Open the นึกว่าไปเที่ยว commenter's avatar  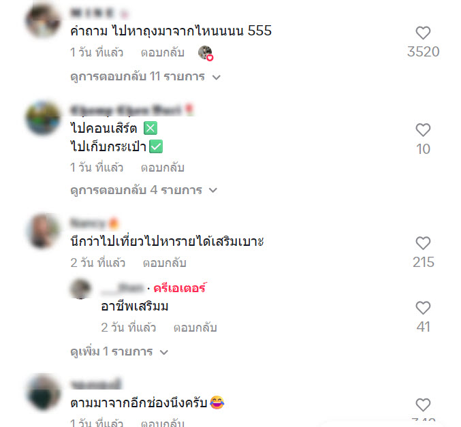[x=43, y=231]
